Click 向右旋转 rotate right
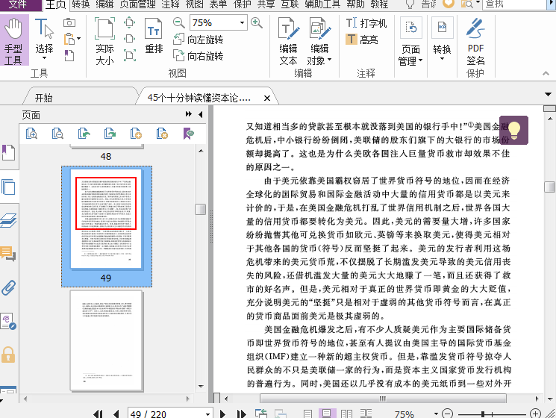Screen dimensions: 556x418 click(199, 56)
